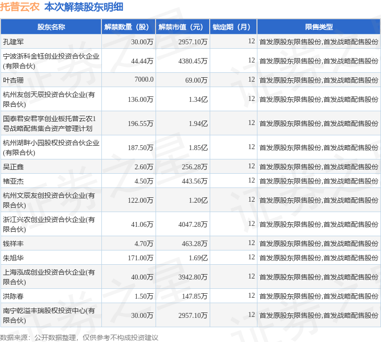Select the 196.55万 unlock quantity cell
The image size is (381, 342).
140,124
